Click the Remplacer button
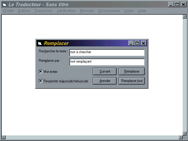Viewport: 188px width, 141px height. click(x=132, y=71)
